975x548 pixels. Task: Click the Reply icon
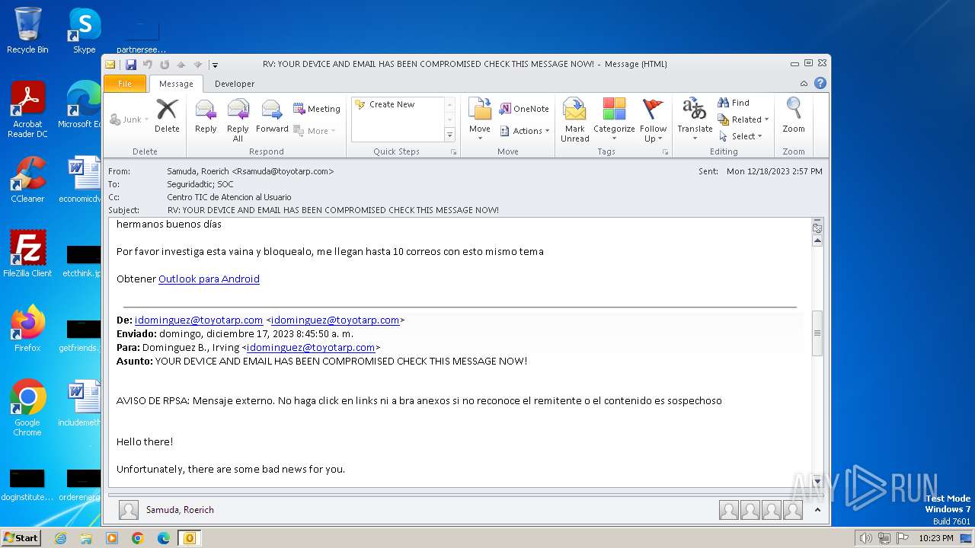point(206,116)
